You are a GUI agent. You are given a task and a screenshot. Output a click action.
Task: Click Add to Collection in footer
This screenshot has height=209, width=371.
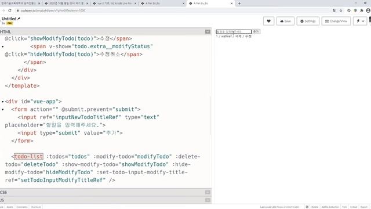330,207
